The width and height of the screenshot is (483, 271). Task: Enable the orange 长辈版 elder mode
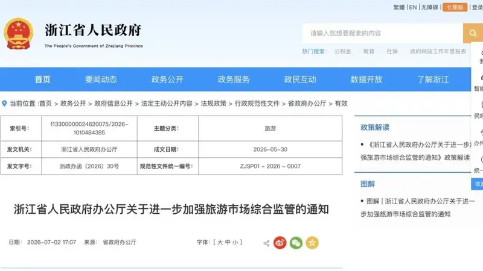coord(455,7)
